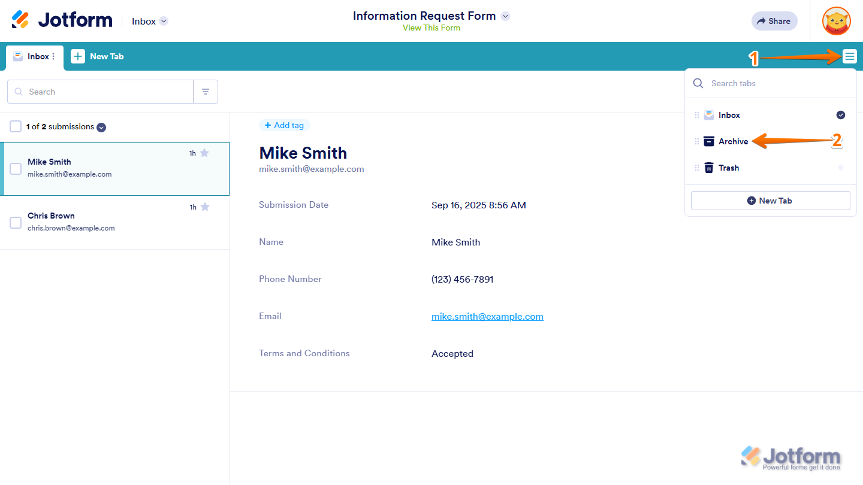Open the hamburger tabs list icon

click(849, 56)
